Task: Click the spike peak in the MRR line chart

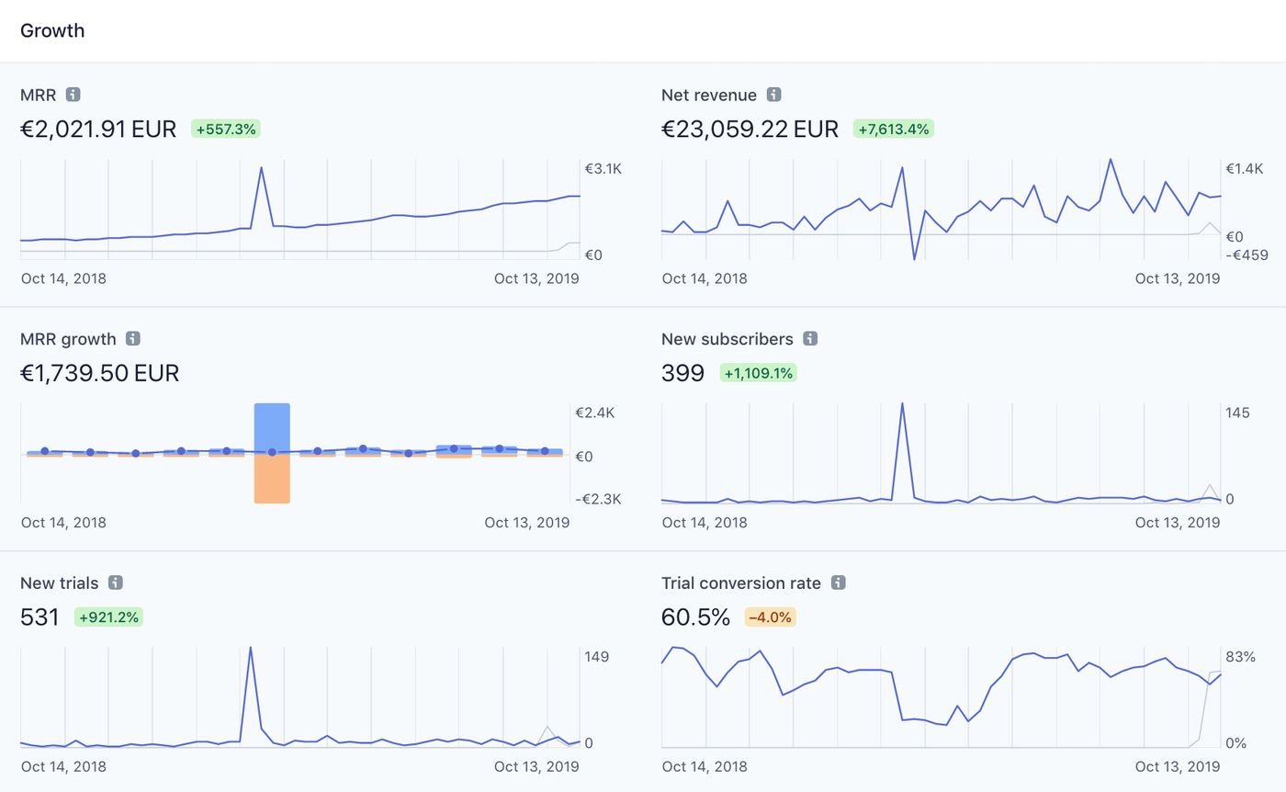Action: (262, 168)
